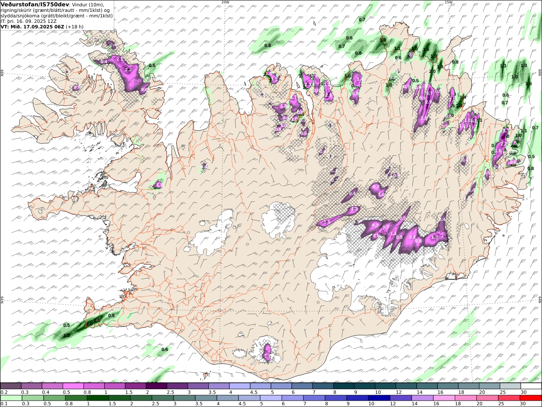Viewport: 542px width, 407px height.
Task: Click the bottom legend swatch between 9 and 10
Action: pos(357,398)
